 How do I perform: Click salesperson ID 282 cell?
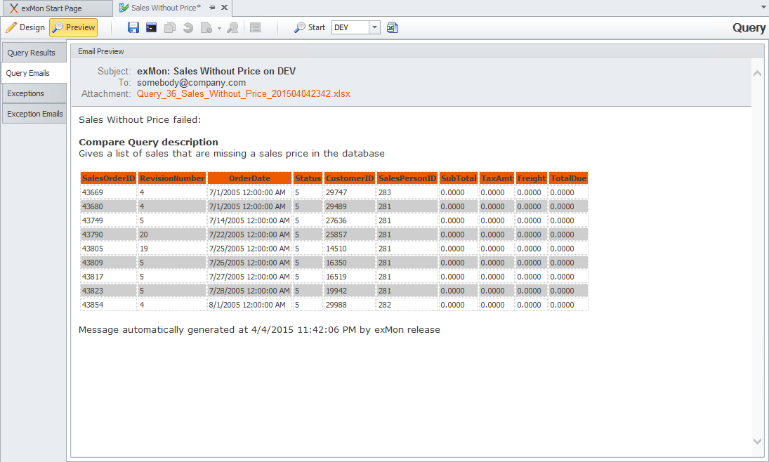point(407,305)
